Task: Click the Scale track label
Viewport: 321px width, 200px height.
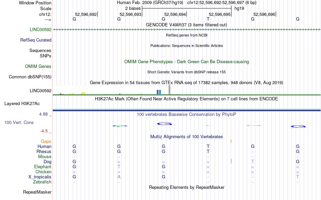Action: click(46, 8)
